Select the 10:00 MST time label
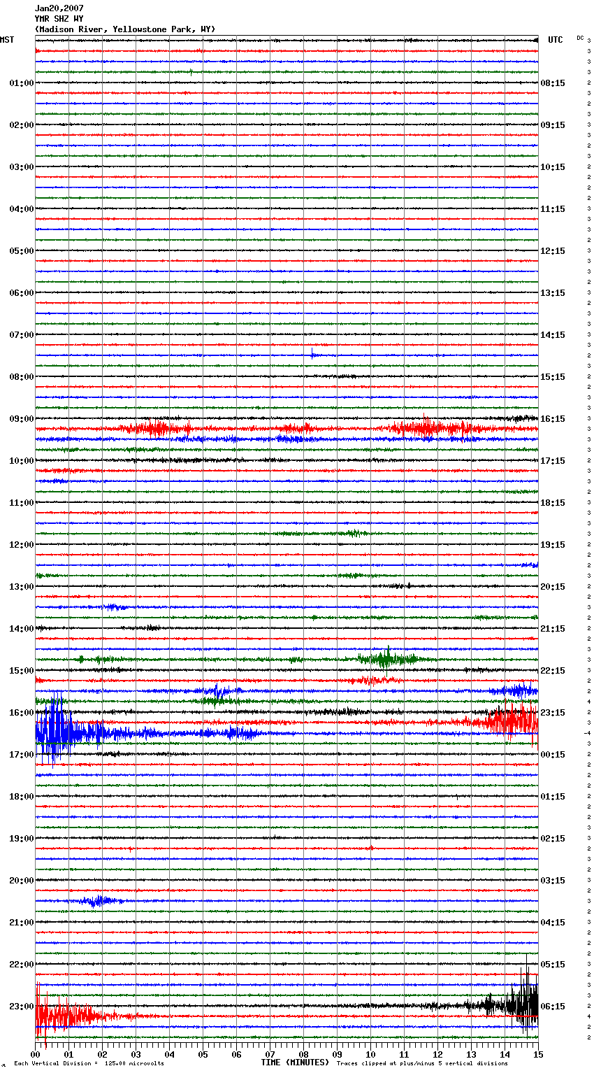 (22, 461)
